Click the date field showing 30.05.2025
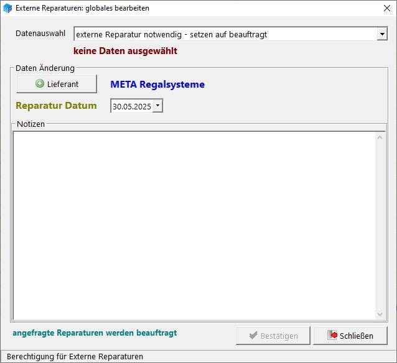The width and height of the screenshot is (397, 363). pos(131,106)
